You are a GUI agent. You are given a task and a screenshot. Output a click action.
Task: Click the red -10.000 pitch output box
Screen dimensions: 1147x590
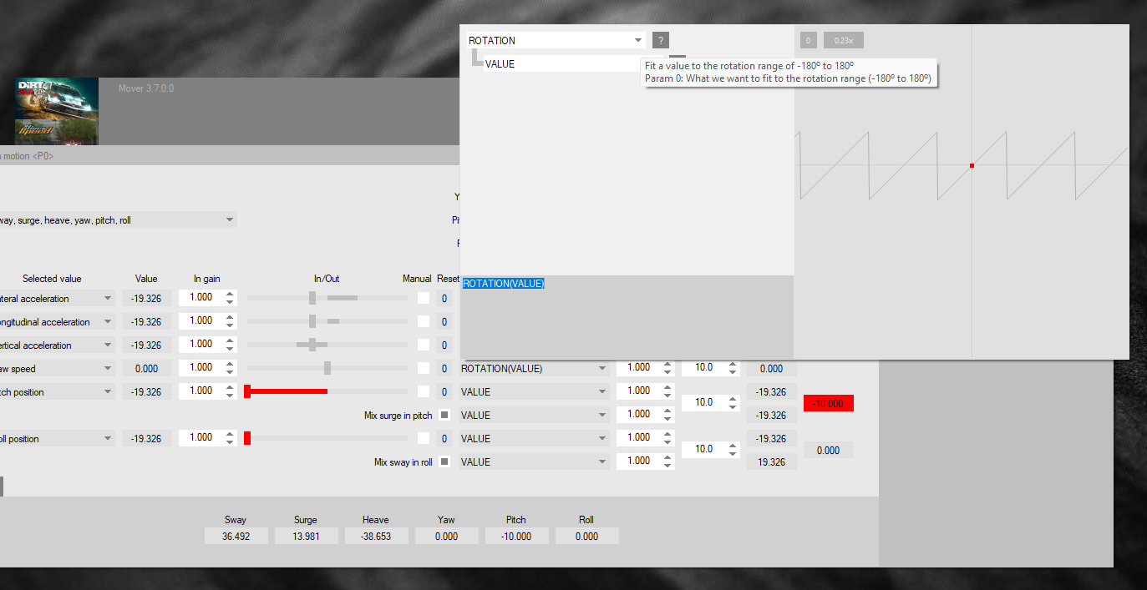point(828,404)
